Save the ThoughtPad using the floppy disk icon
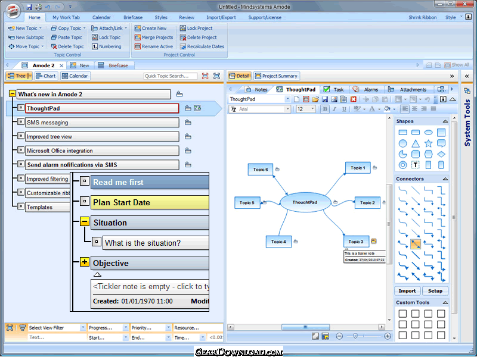477x357 pixels. [x=324, y=99]
